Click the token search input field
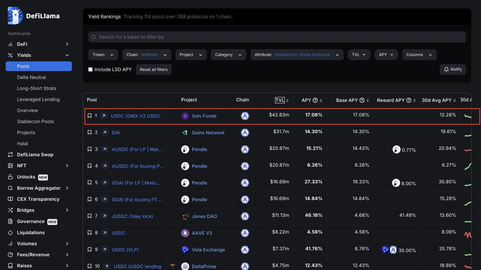481x270 pixels. [277, 37]
